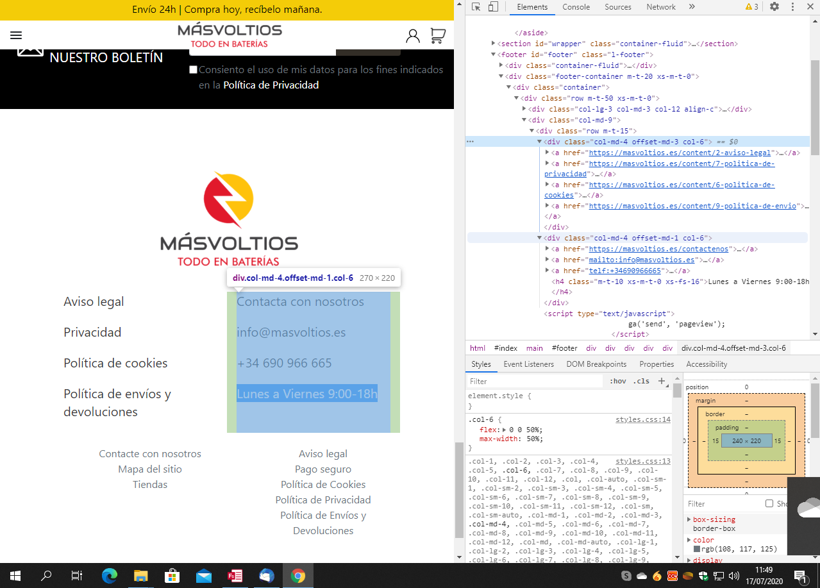
Task: Open the Event Listeners tab
Action: [529, 364]
